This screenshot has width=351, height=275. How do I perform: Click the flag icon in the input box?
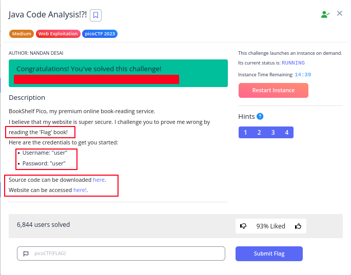(25, 253)
